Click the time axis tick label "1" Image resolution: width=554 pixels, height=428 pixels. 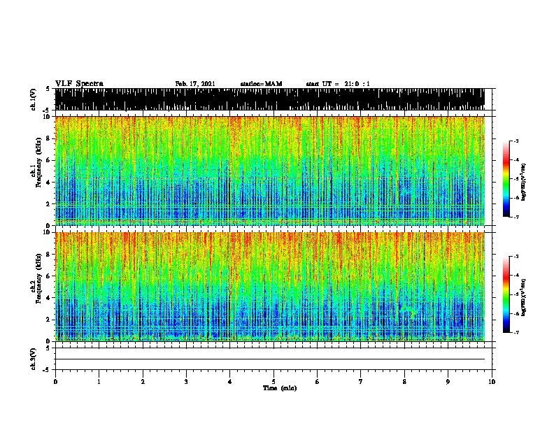(99, 381)
